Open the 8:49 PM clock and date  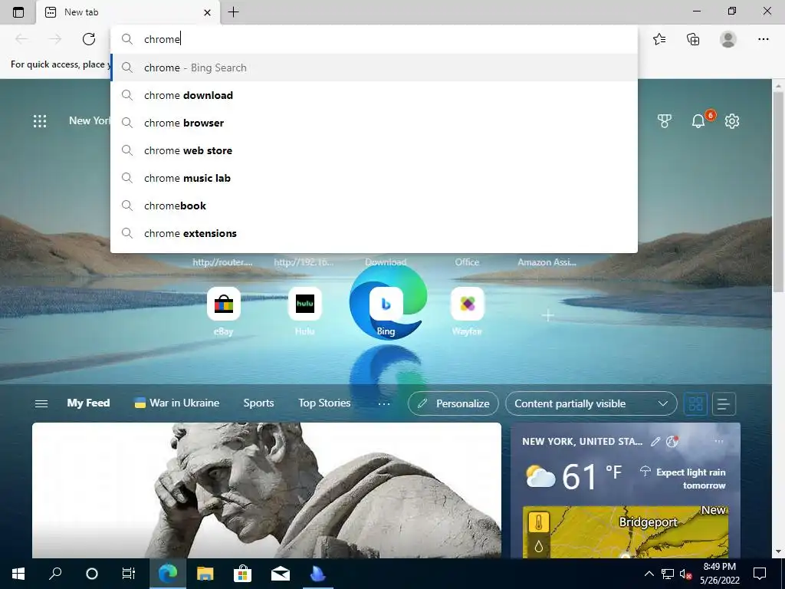click(x=719, y=574)
